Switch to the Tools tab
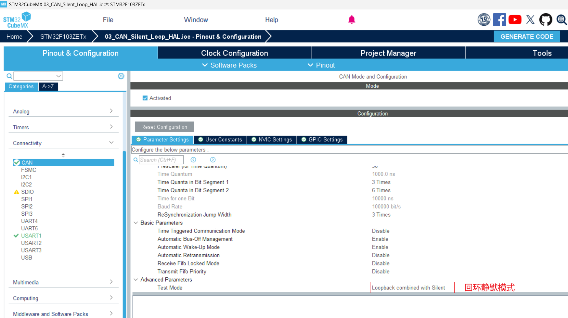 tap(542, 53)
